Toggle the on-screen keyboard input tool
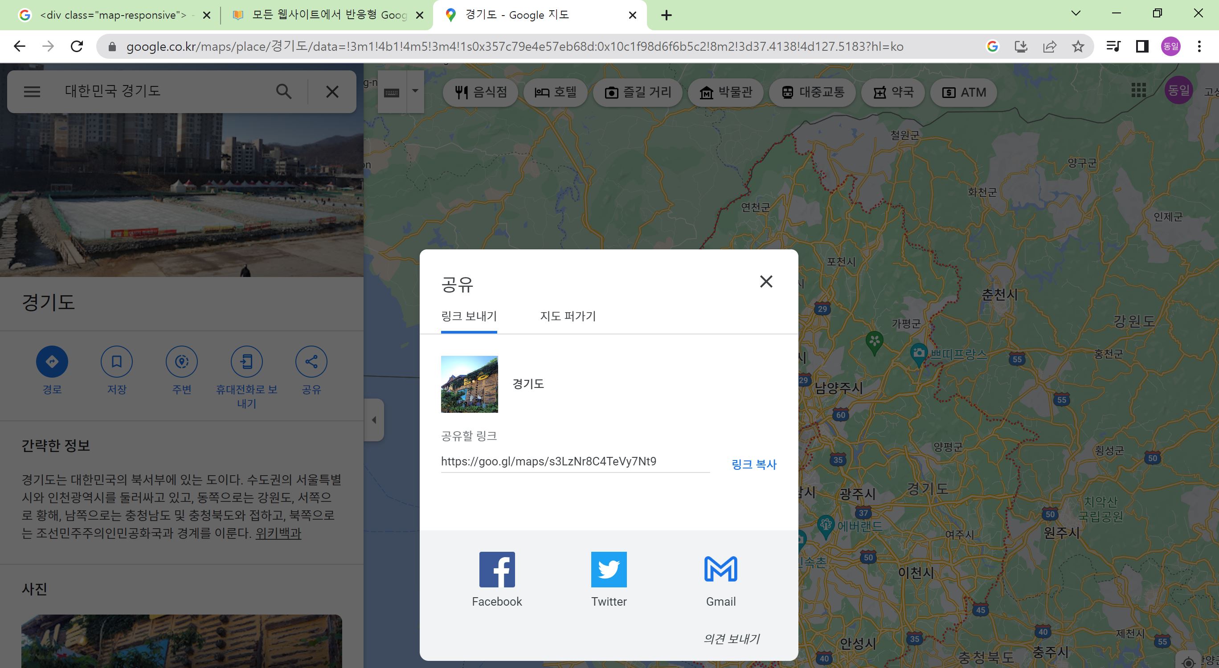The height and width of the screenshot is (668, 1219). (x=391, y=92)
